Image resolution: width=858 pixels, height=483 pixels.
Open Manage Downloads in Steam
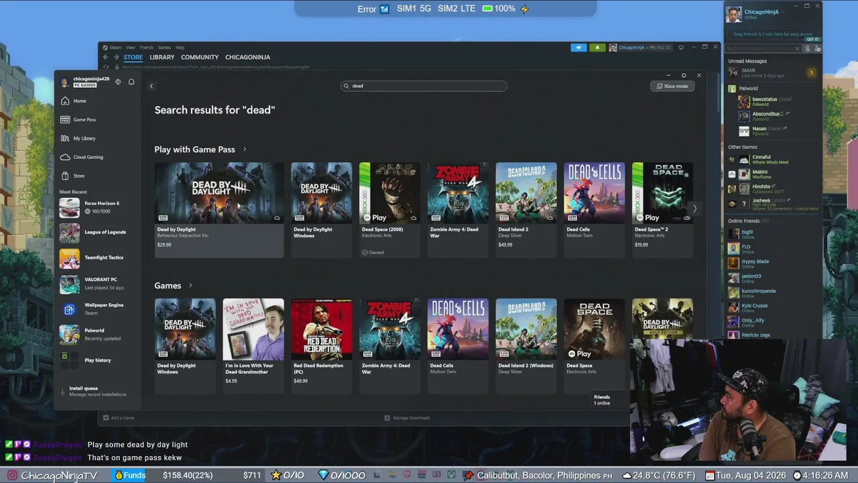click(408, 418)
